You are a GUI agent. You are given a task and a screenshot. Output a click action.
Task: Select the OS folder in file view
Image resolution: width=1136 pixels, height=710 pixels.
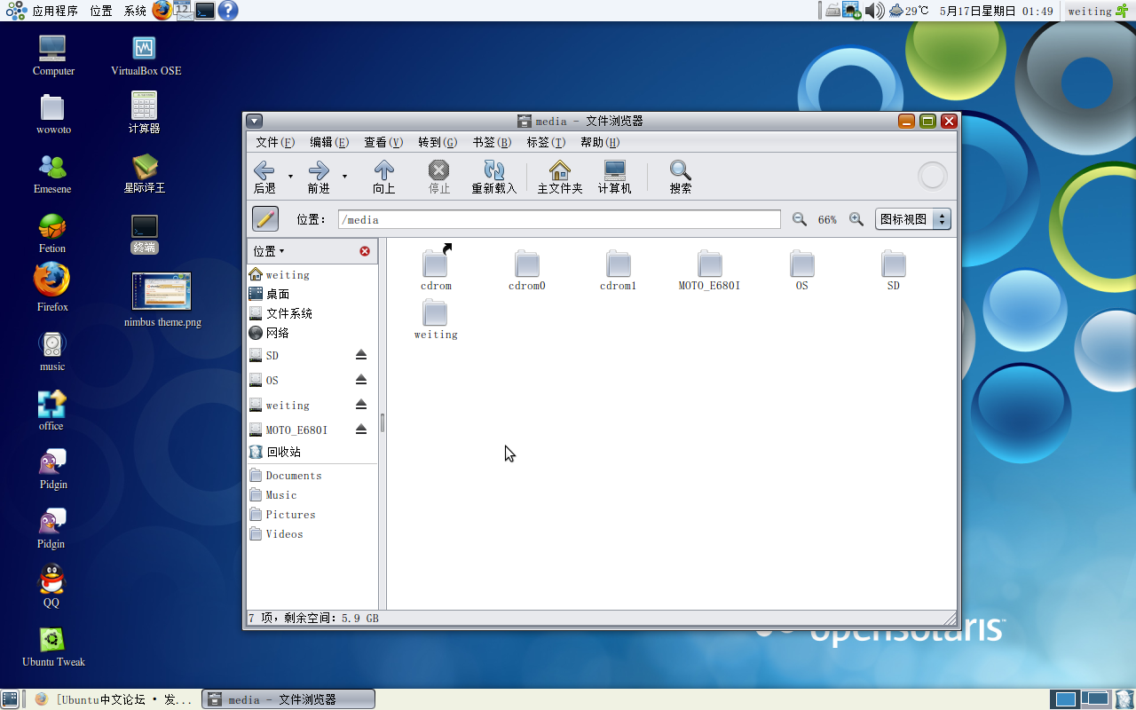pos(802,271)
